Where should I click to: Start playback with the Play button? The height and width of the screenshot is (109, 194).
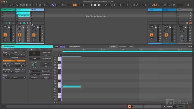(92, 5)
